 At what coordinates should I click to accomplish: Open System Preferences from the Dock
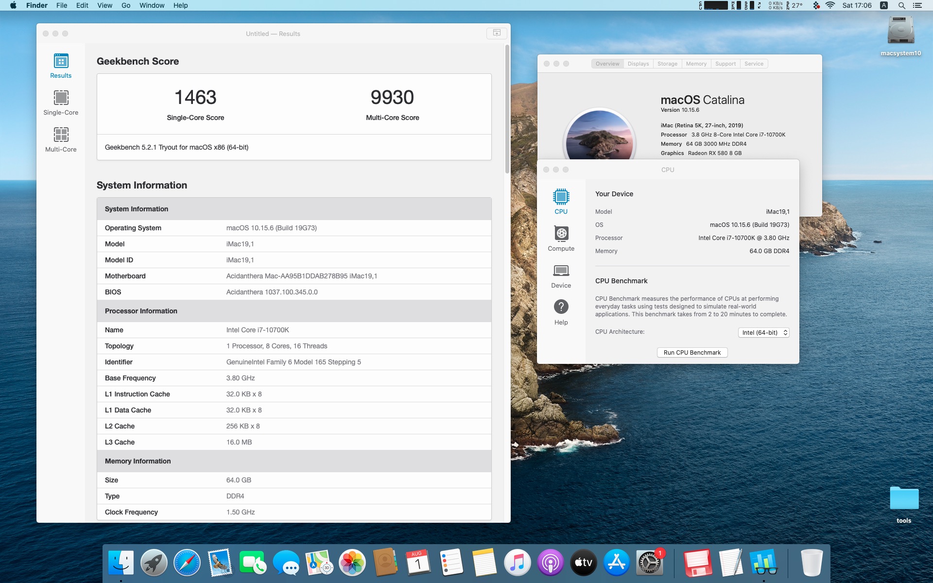pos(649,563)
